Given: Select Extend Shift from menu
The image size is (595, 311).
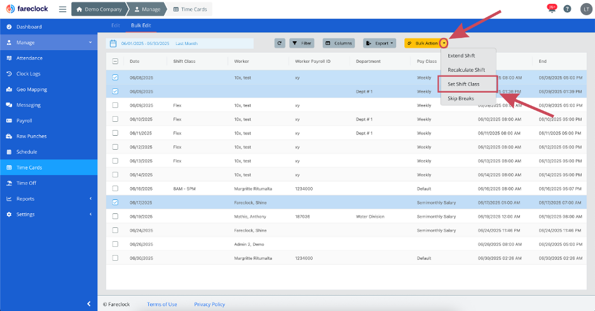Looking at the screenshot, I should 461,56.
